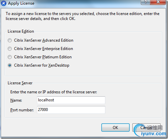Click the Apply License title bar text
Screen dimensions: 168x139
coord(21,3)
